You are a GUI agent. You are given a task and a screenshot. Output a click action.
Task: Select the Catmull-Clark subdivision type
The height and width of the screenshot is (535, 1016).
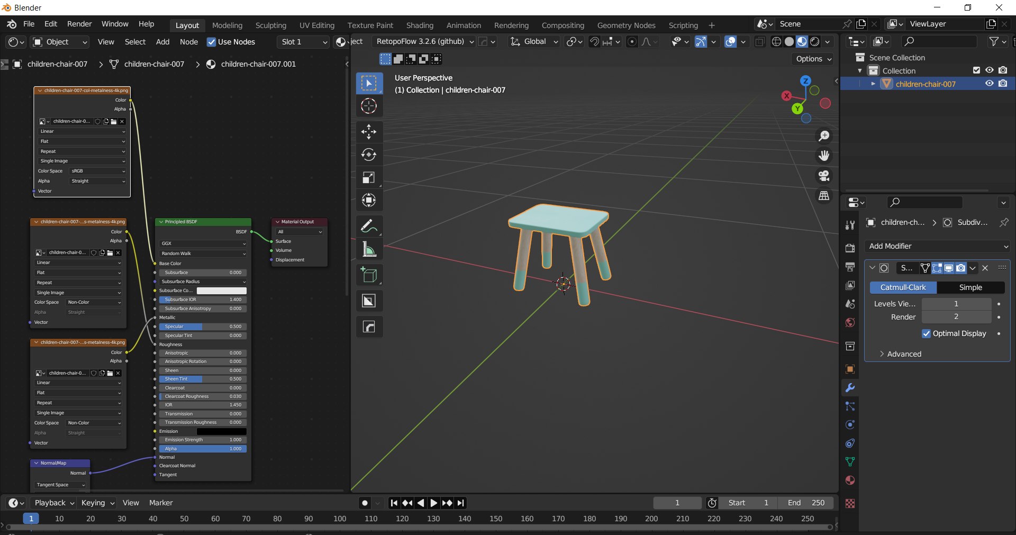(903, 287)
